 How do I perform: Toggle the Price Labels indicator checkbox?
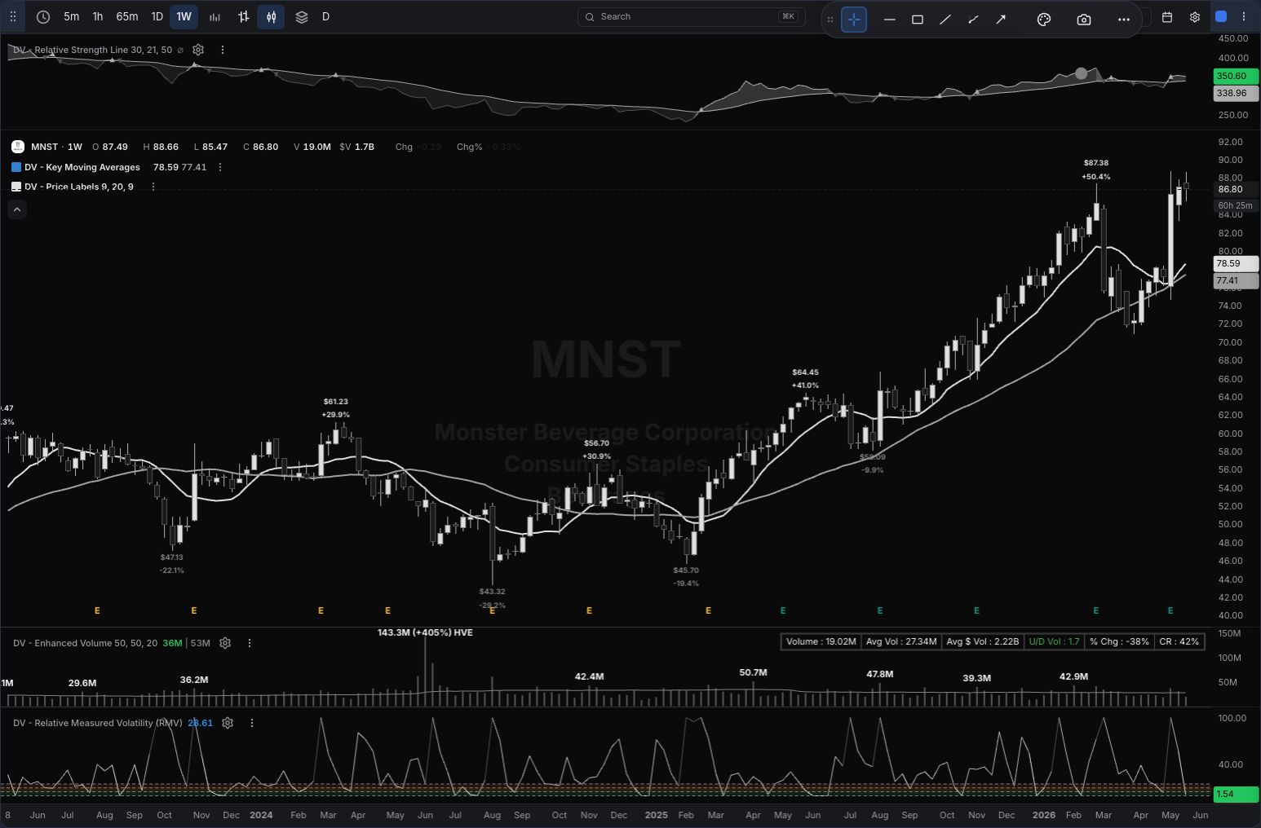[x=16, y=187]
